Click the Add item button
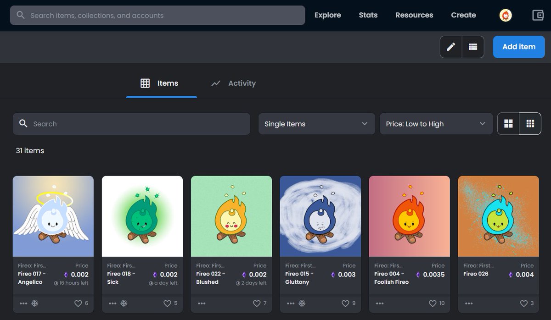The height and width of the screenshot is (320, 551). click(519, 47)
